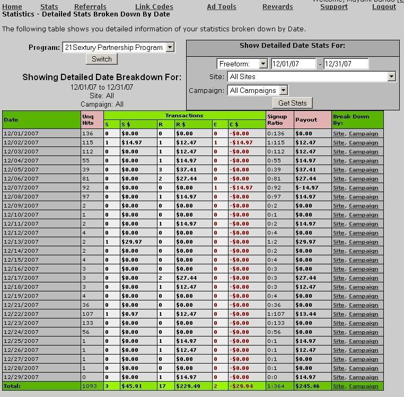Click the Logout link
The width and height of the screenshot is (404, 397).
click(384, 7)
